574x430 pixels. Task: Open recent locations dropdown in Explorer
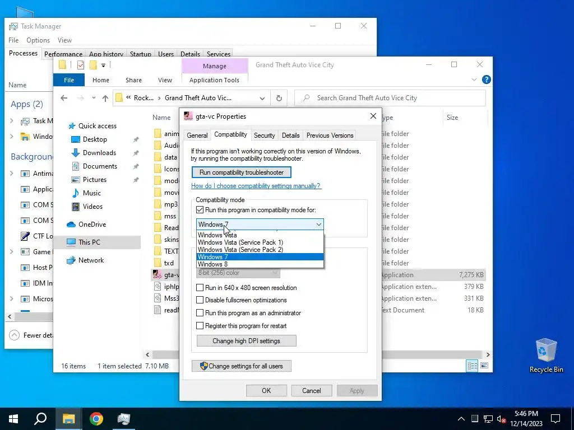[94, 98]
